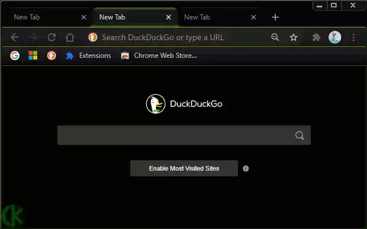Screen dimensions: 367x229
Task: Click the info icon beside Most Visited
Action: (246, 168)
